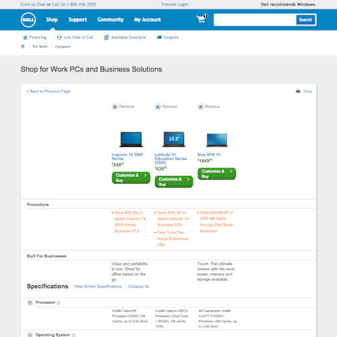The height and width of the screenshot is (337, 337).
Task: Open the Live Chat or Call link
Action: [x=79, y=37]
